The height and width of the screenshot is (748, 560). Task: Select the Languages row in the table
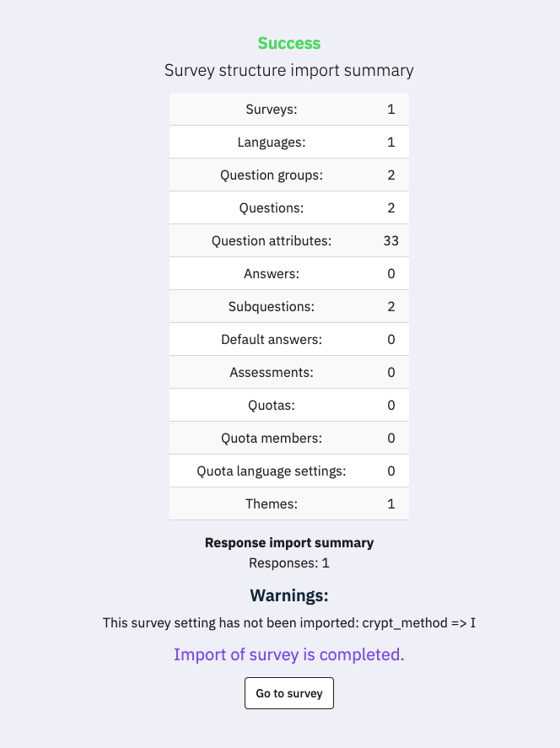pyautogui.click(x=289, y=143)
